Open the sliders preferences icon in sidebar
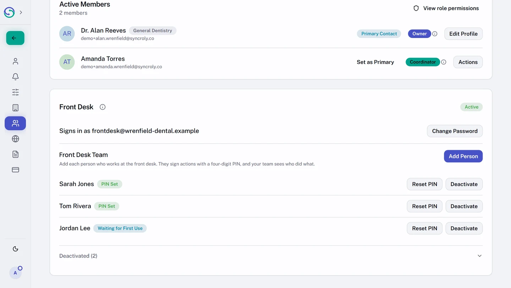The image size is (511, 288). 15,92
